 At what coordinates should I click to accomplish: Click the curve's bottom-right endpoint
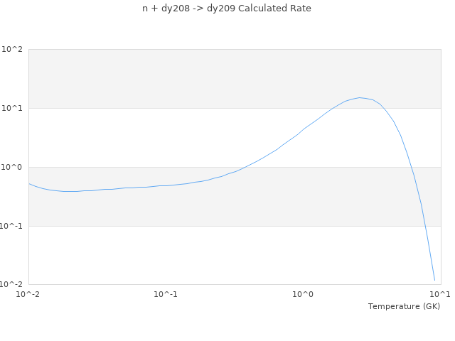tap(434, 280)
